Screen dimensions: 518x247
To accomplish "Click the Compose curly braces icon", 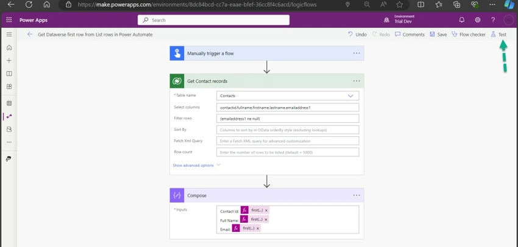I will (177, 195).
